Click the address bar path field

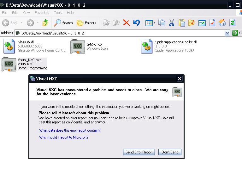[120, 33]
